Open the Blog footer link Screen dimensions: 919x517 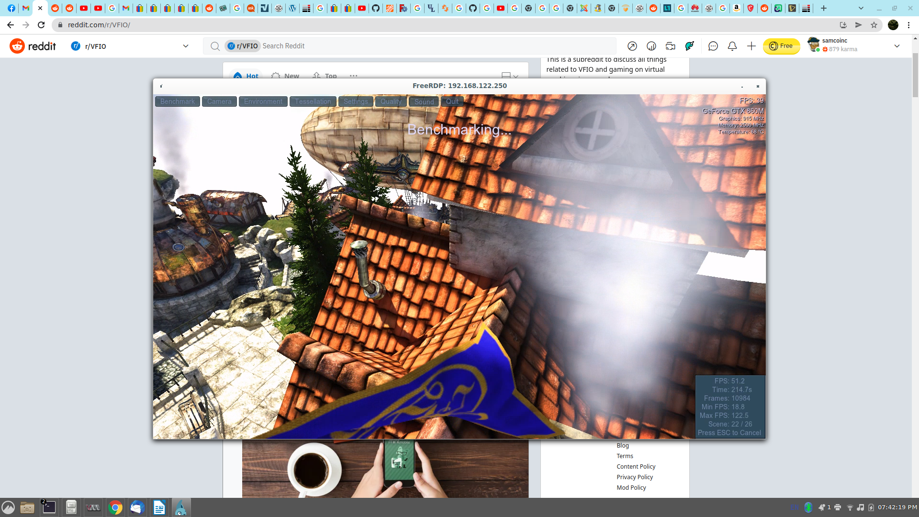coord(623,446)
